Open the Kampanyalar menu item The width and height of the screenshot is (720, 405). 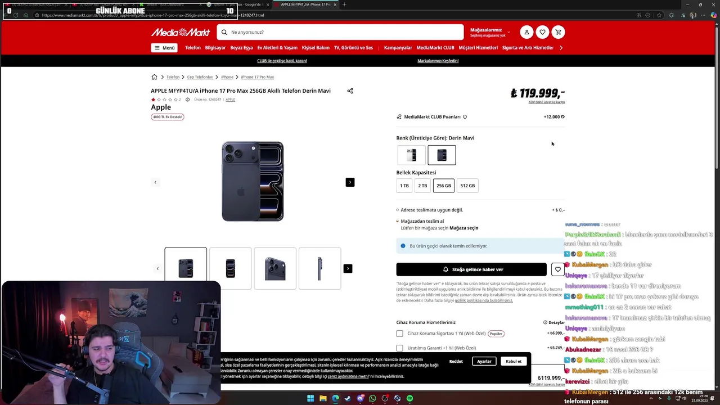[398, 48]
